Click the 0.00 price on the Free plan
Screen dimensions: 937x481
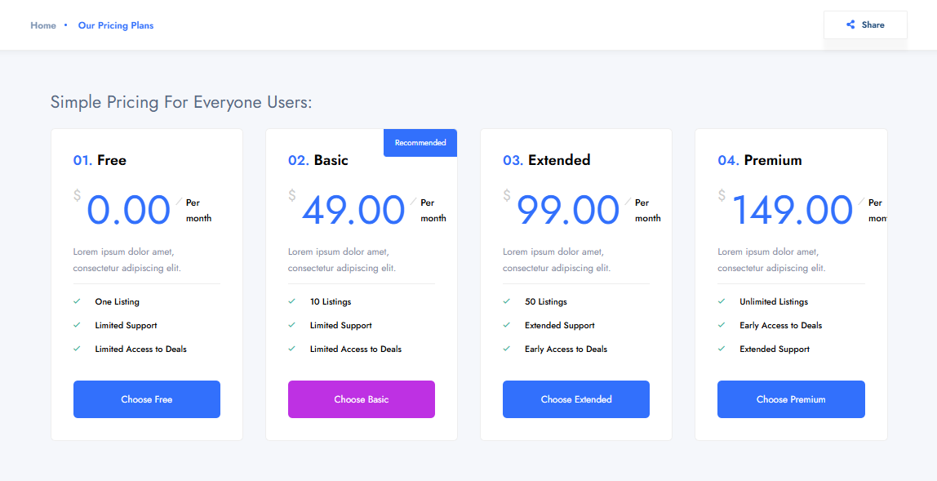129,211
